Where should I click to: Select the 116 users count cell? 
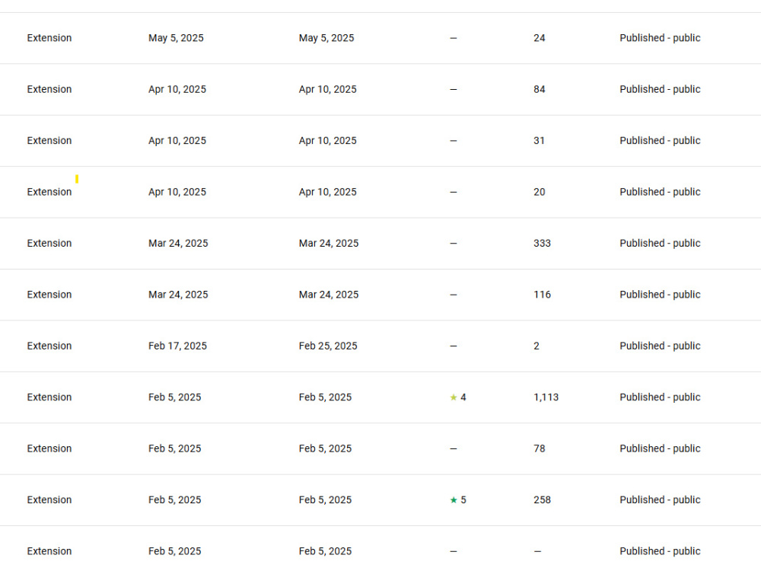click(542, 295)
